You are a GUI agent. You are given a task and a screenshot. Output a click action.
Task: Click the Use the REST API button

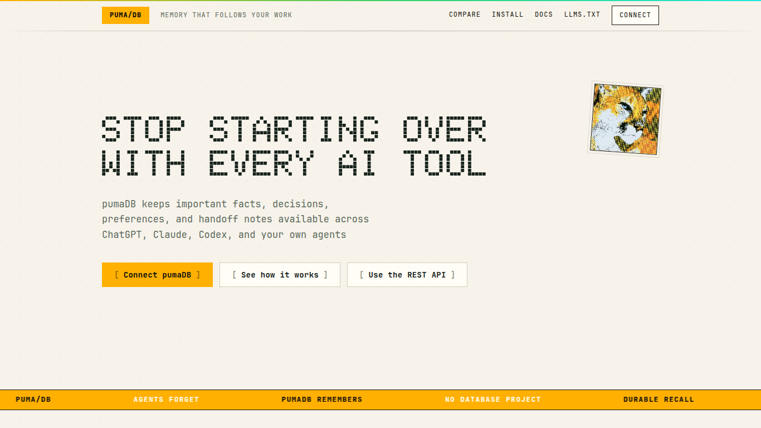(x=407, y=275)
